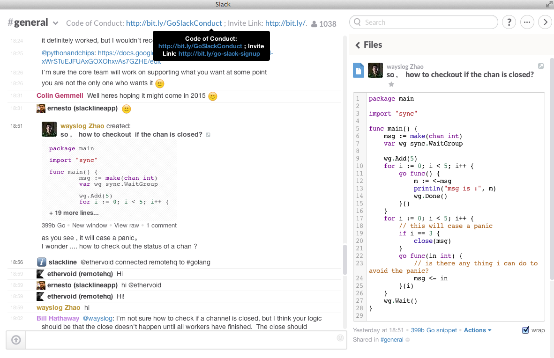Screen dimensions: 554x358
Task: Click wayslog Zhao's name at 'created:' message
Action: [x=82, y=126]
